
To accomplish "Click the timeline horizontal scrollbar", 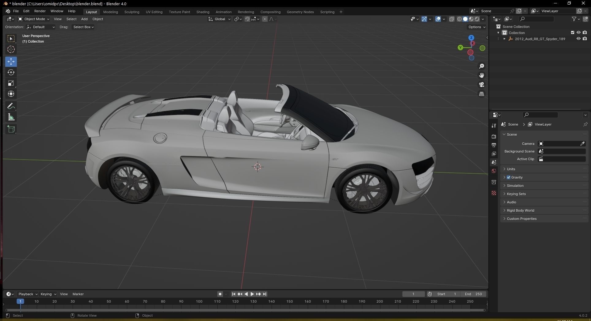I will coord(245,310).
